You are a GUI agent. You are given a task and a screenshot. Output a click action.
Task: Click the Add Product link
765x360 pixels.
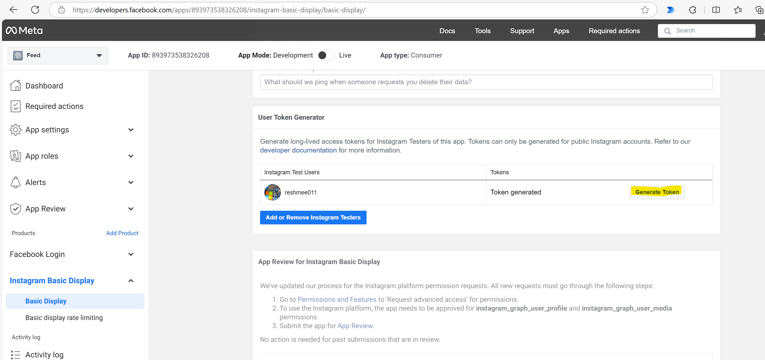point(122,233)
